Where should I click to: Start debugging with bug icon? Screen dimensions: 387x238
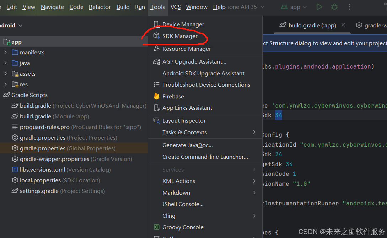(x=334, y=7)
